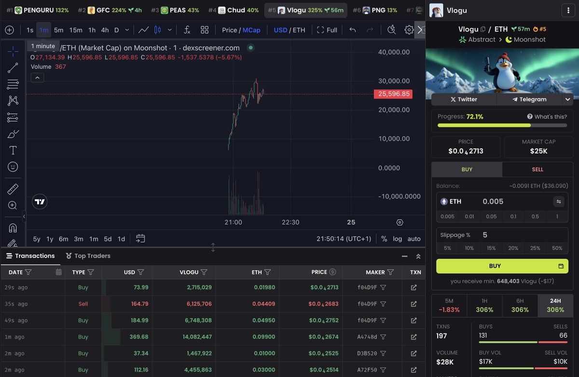Select the ruler measure tool

[x=13, y=189]
